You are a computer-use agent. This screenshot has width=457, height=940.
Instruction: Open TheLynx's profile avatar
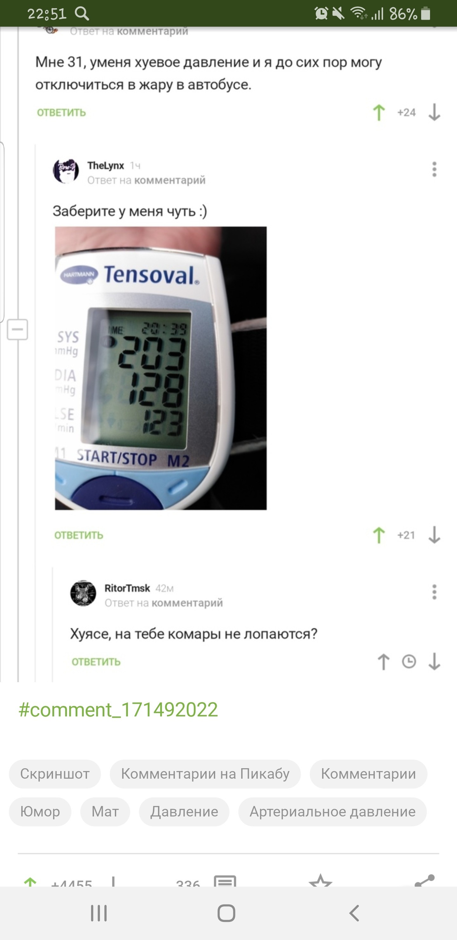coord(66,171)
